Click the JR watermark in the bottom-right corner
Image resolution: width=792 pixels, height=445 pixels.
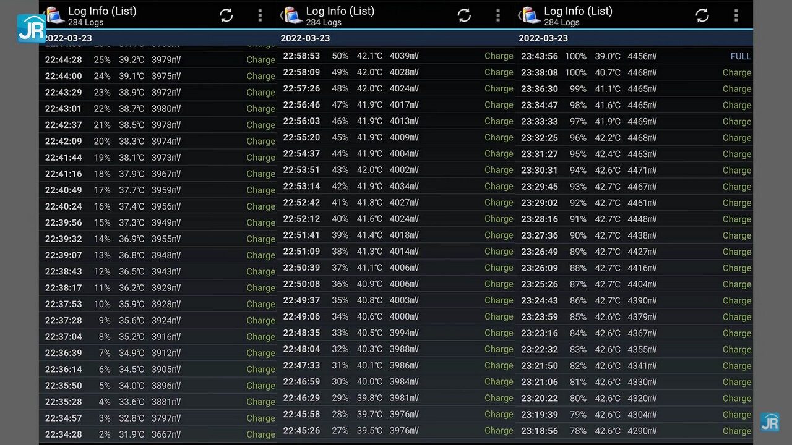[770, 422]
